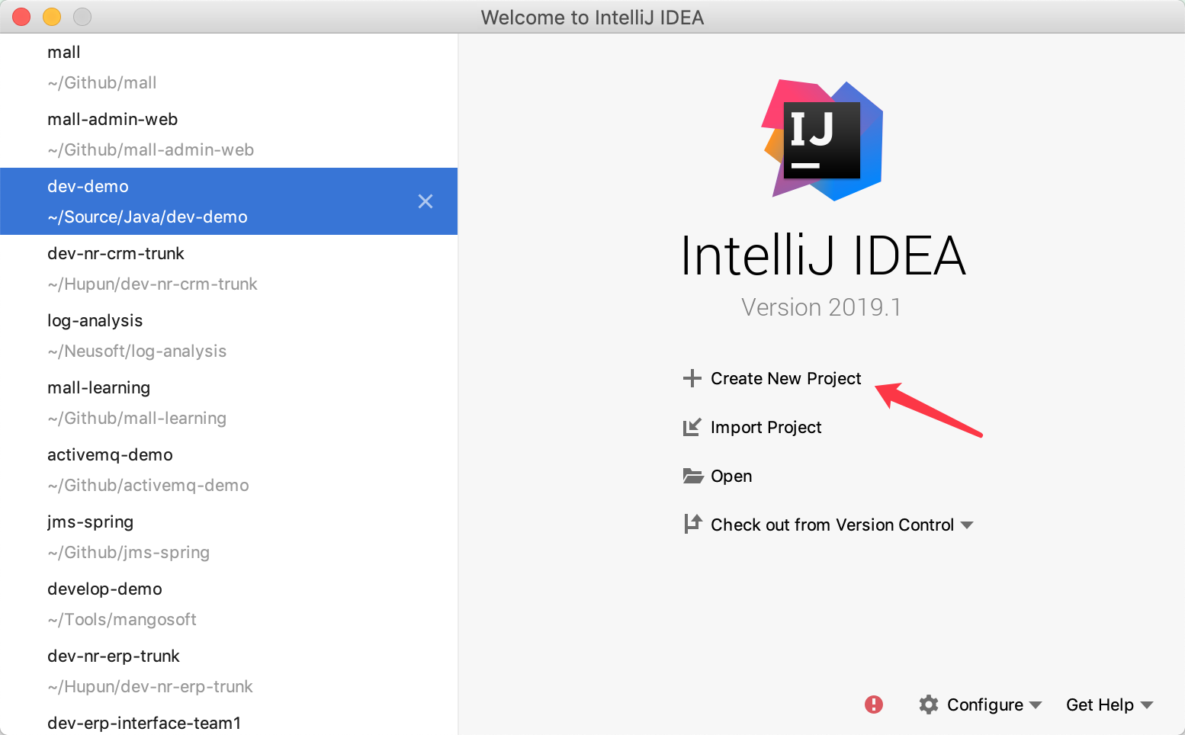Click the path ~/Source/Java/dev-demo
The image size is (1185, 735).
click(x=147, y=217)
